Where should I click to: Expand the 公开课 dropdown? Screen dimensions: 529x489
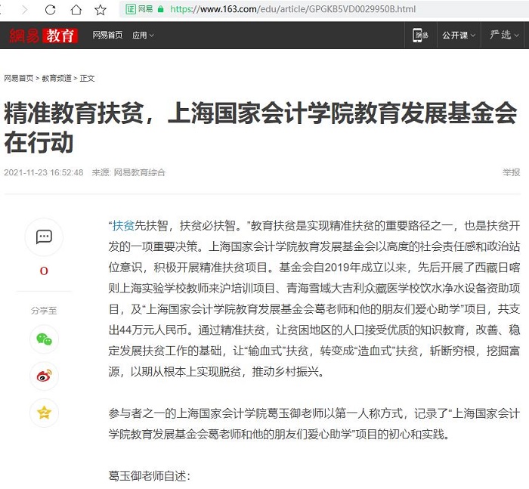458,36
